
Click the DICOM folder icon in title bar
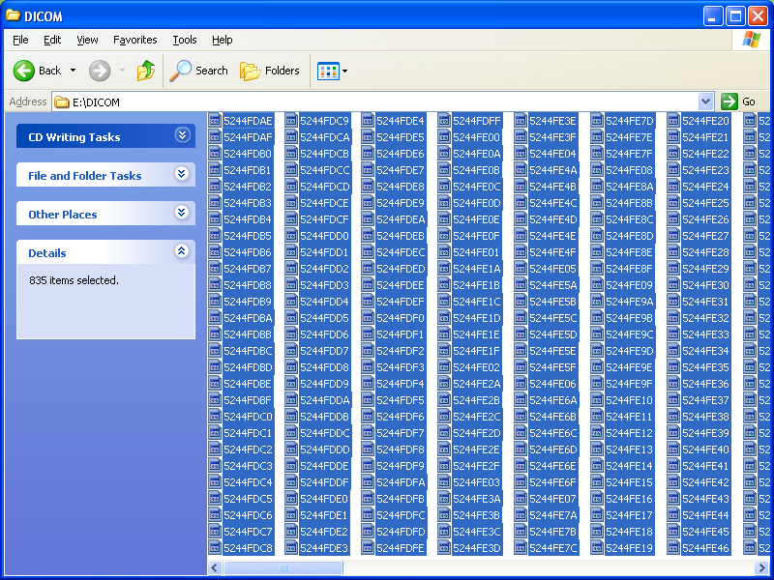click(13, 15)
